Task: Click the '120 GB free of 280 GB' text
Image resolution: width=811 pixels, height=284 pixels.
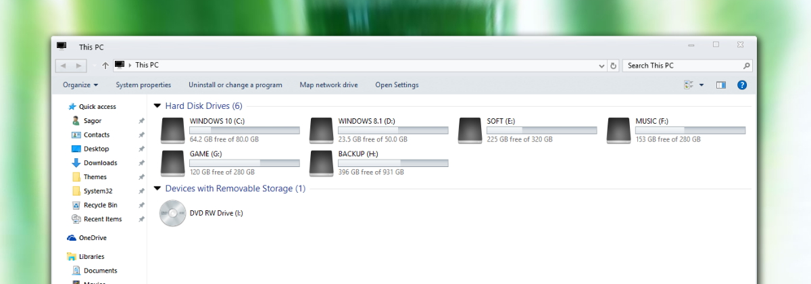Action: pyautogui.click(x=222, y=172)
